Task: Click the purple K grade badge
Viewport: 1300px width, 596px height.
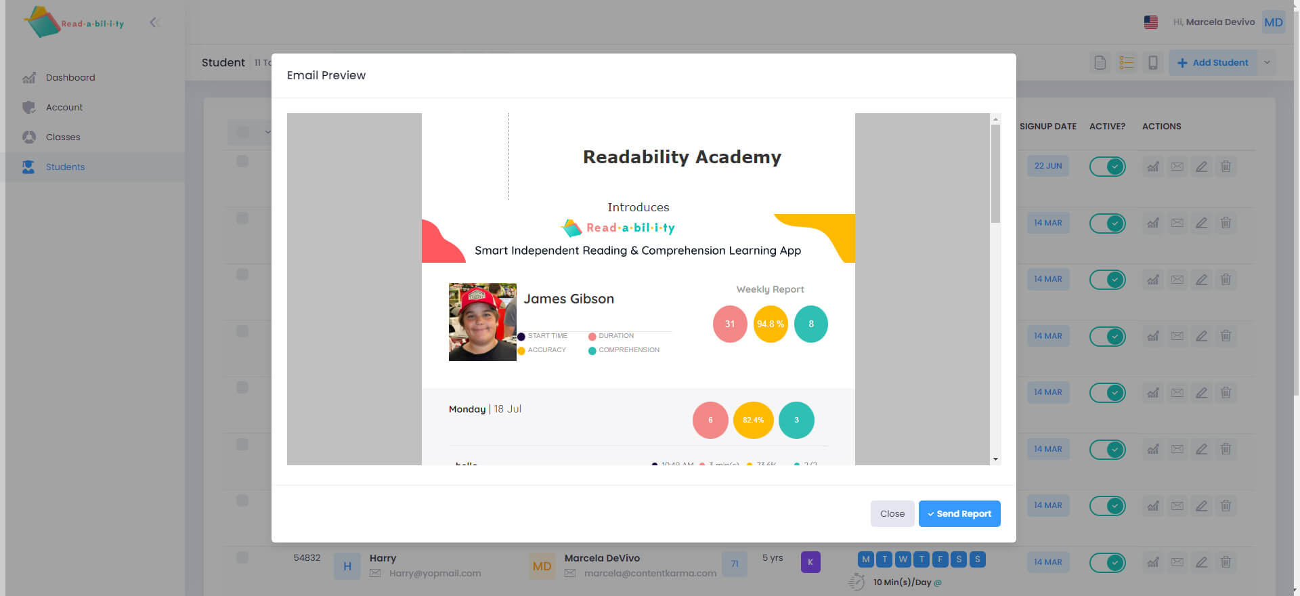Action: [x=810, y=562]
